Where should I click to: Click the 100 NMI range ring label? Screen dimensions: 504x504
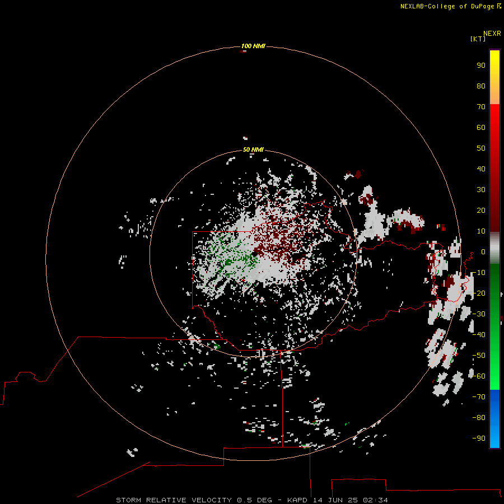[x=253, y=46]
